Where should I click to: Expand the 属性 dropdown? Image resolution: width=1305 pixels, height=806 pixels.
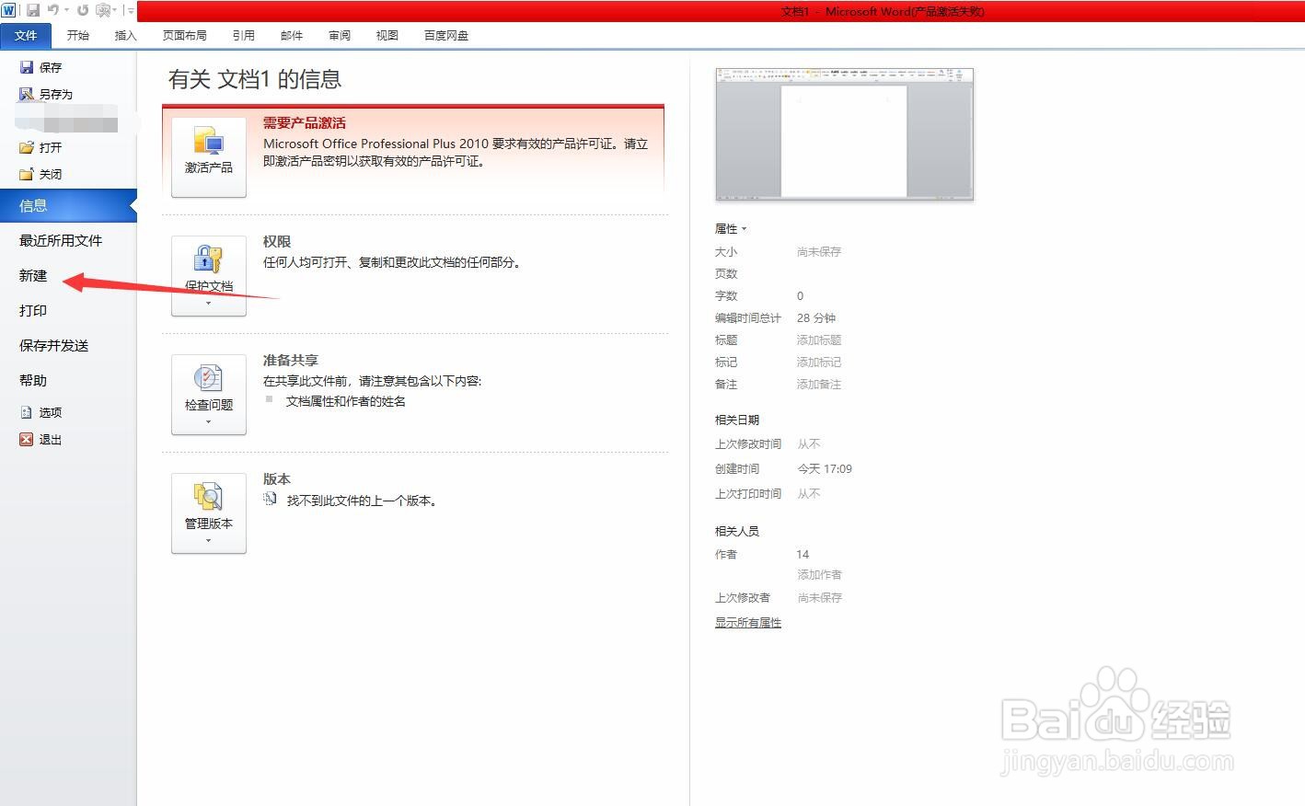pos(731,228)
